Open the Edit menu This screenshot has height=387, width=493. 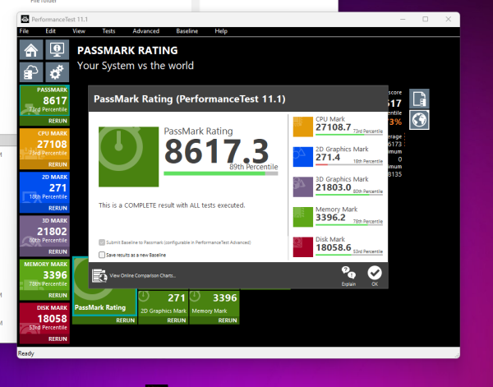[50, 31]
